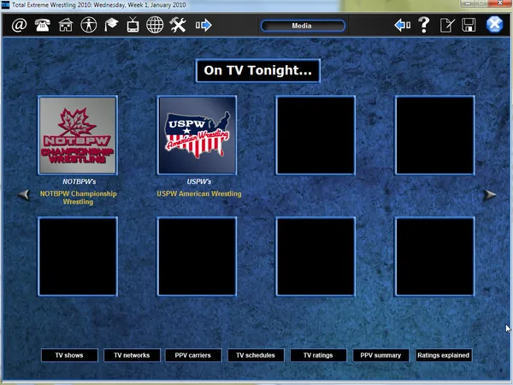Save game with the floppy disk icon
This screenshot has width=513, height=385.
[x=469, y=25]
